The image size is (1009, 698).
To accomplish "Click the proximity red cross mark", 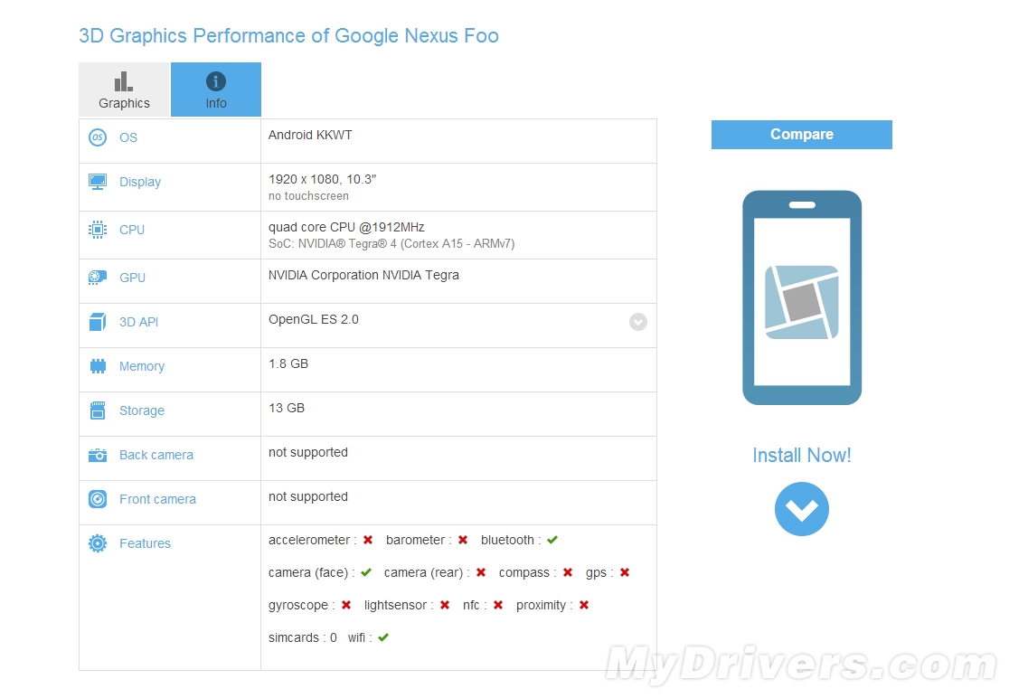I will (584, 606).
